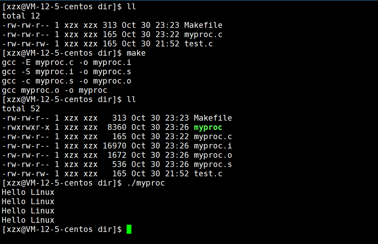Click '-rwxrwxr-x' permissions string
This screenshot has height=244, width=378.
pos(26,127)
